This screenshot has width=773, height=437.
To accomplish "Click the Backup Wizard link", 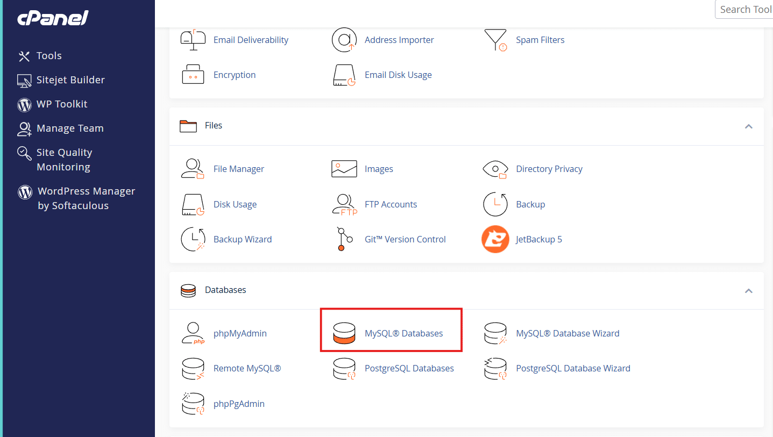I will [243, 239].
